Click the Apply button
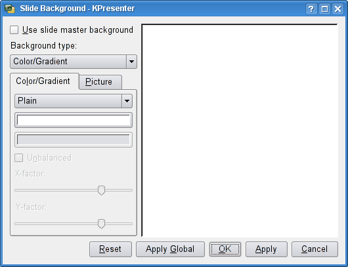 pos(267,249)
